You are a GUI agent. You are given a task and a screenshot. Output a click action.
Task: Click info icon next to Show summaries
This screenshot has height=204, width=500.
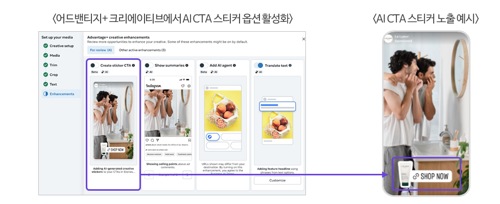click(x=186, y=65)
